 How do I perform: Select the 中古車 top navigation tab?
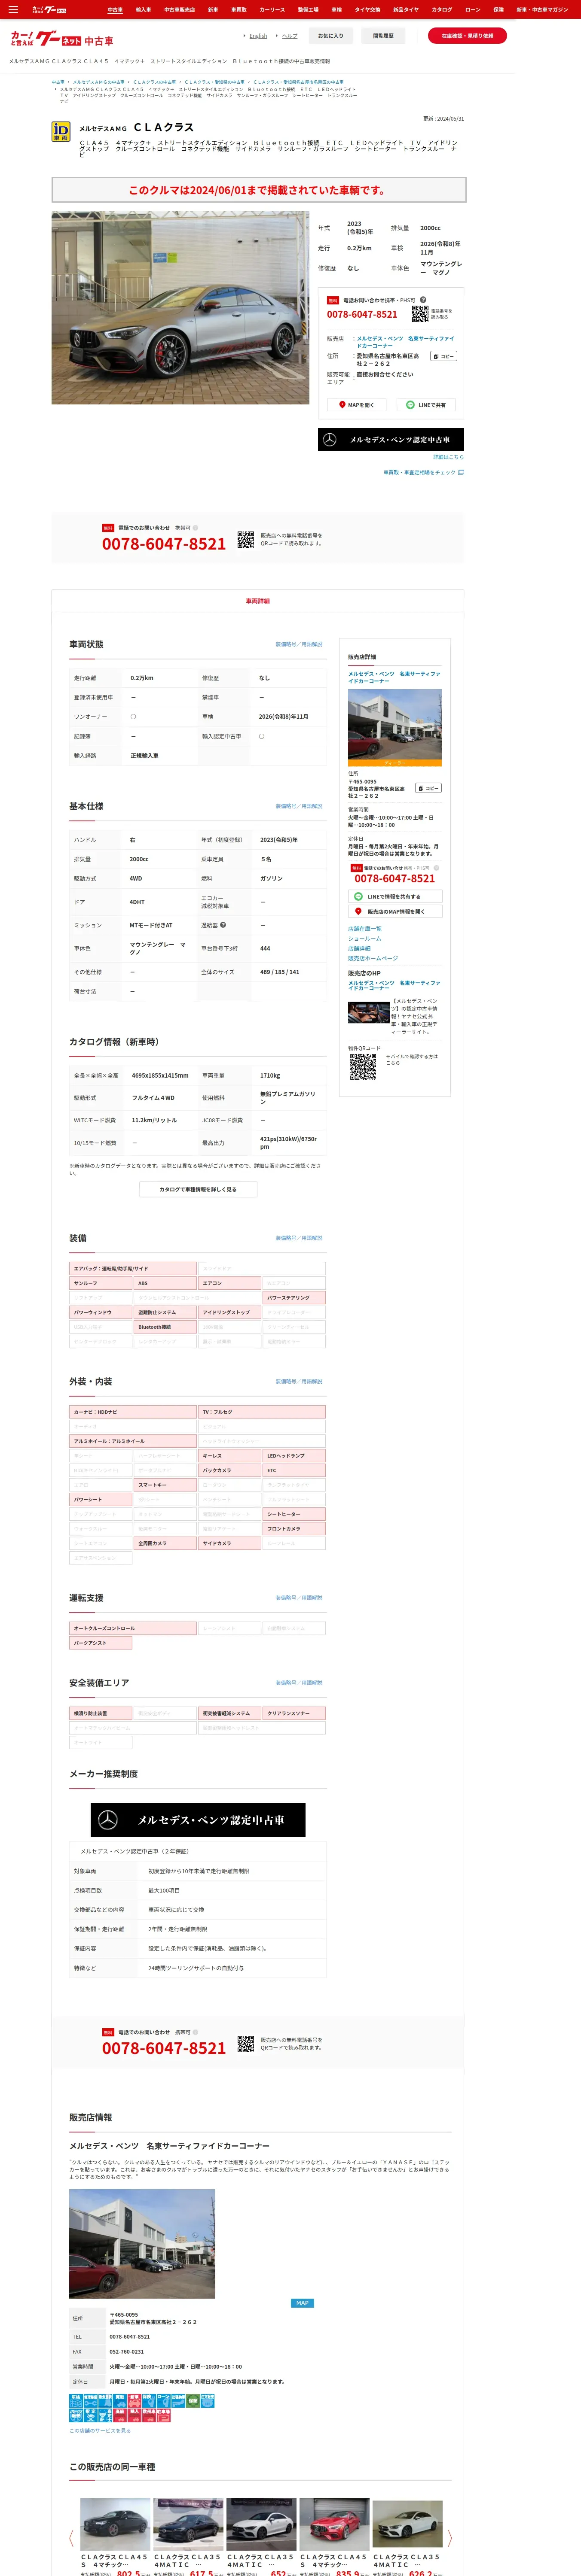click(x=115, y=9)
